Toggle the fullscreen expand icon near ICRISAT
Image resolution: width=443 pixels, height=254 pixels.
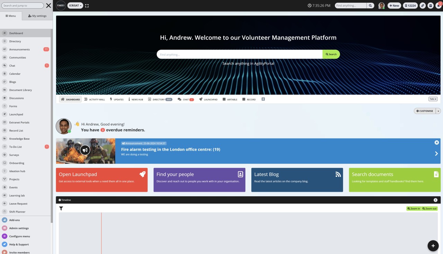click(87, 5)
